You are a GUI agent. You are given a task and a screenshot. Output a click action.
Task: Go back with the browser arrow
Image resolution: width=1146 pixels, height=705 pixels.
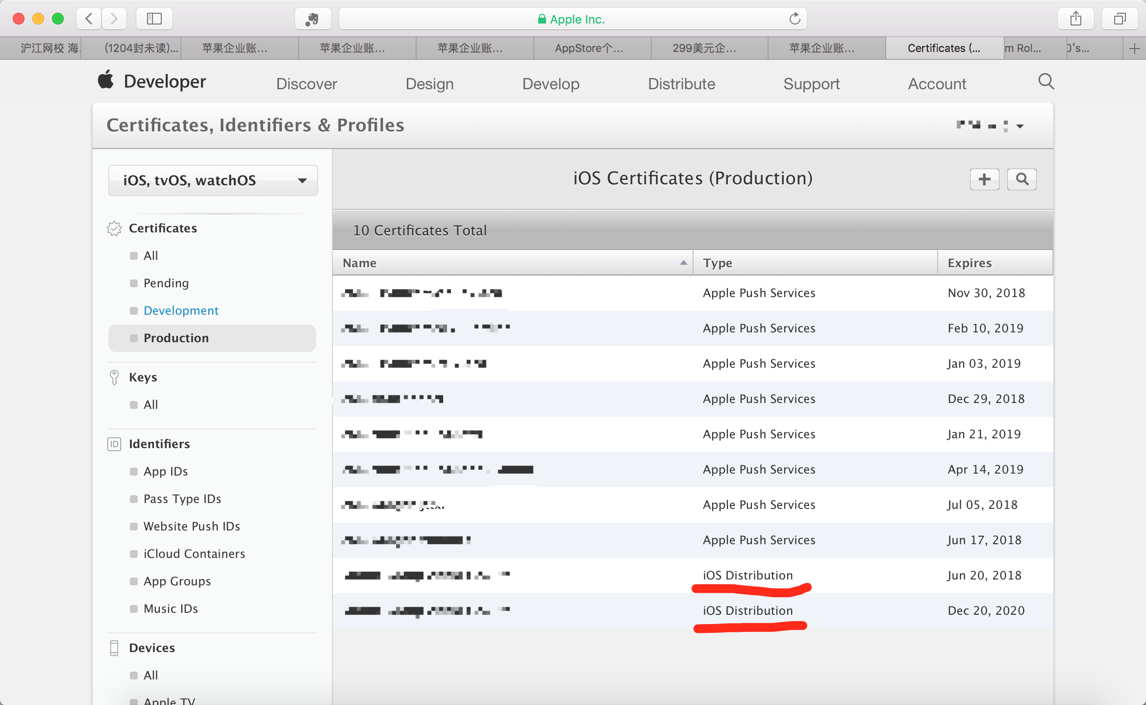(89, 19)
